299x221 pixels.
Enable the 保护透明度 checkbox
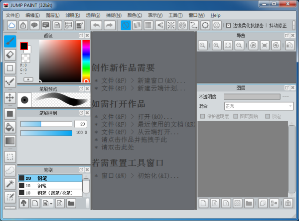[x=202, y=116]
